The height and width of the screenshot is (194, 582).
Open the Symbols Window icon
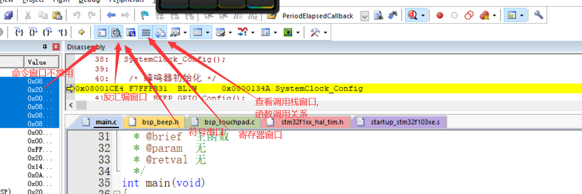(x=131, y=33)
